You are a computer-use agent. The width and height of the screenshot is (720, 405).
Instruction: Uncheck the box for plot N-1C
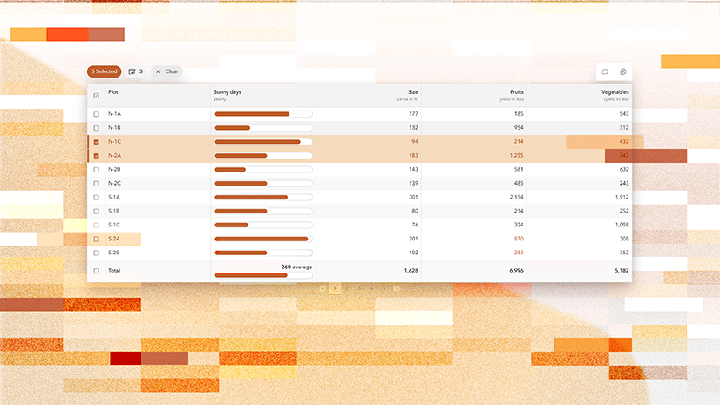pyautogui.click(x=97, y=142)
